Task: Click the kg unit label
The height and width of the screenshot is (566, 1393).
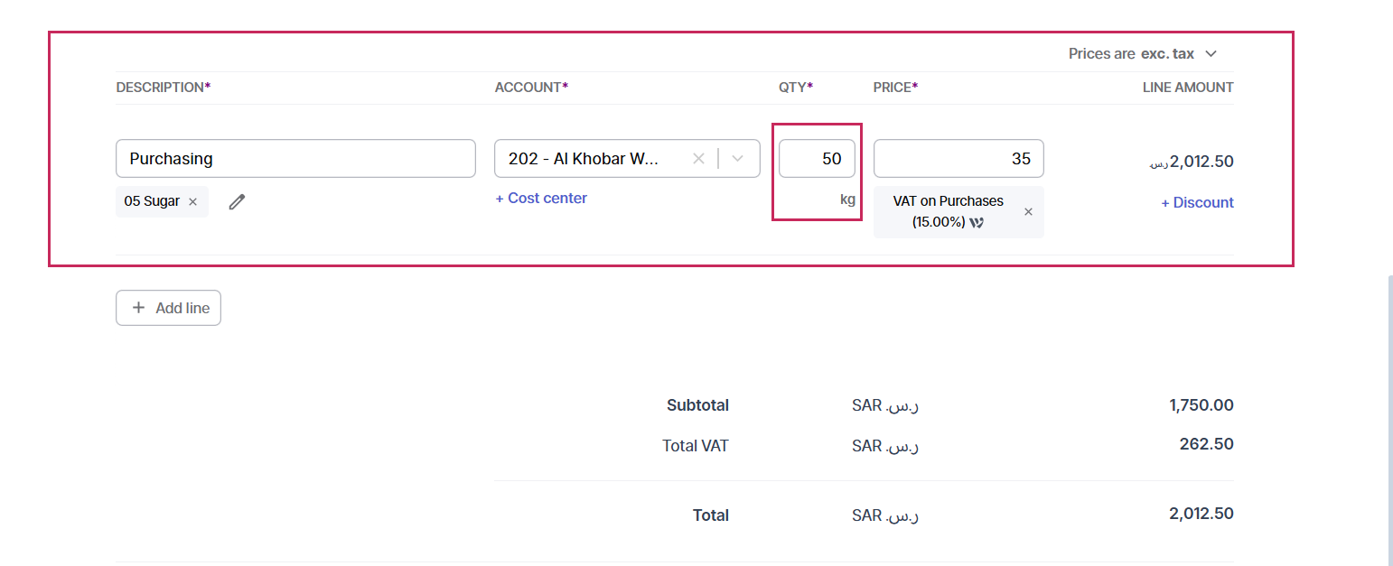Action: [x=847, y=199]
